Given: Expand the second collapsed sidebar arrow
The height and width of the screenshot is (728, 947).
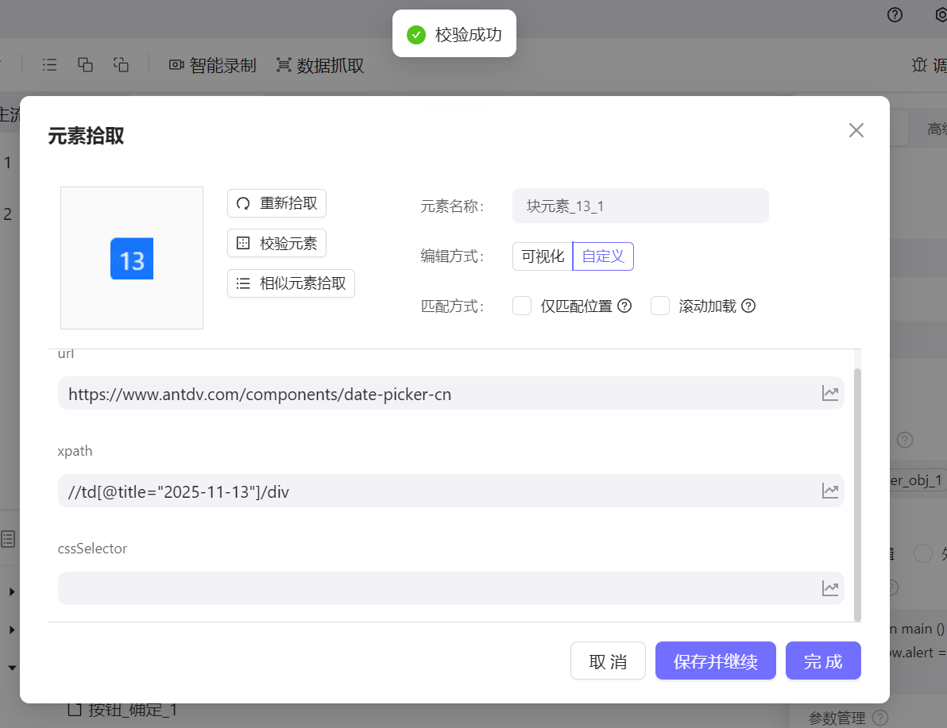Looking at the screenshot, I should 11,630.
